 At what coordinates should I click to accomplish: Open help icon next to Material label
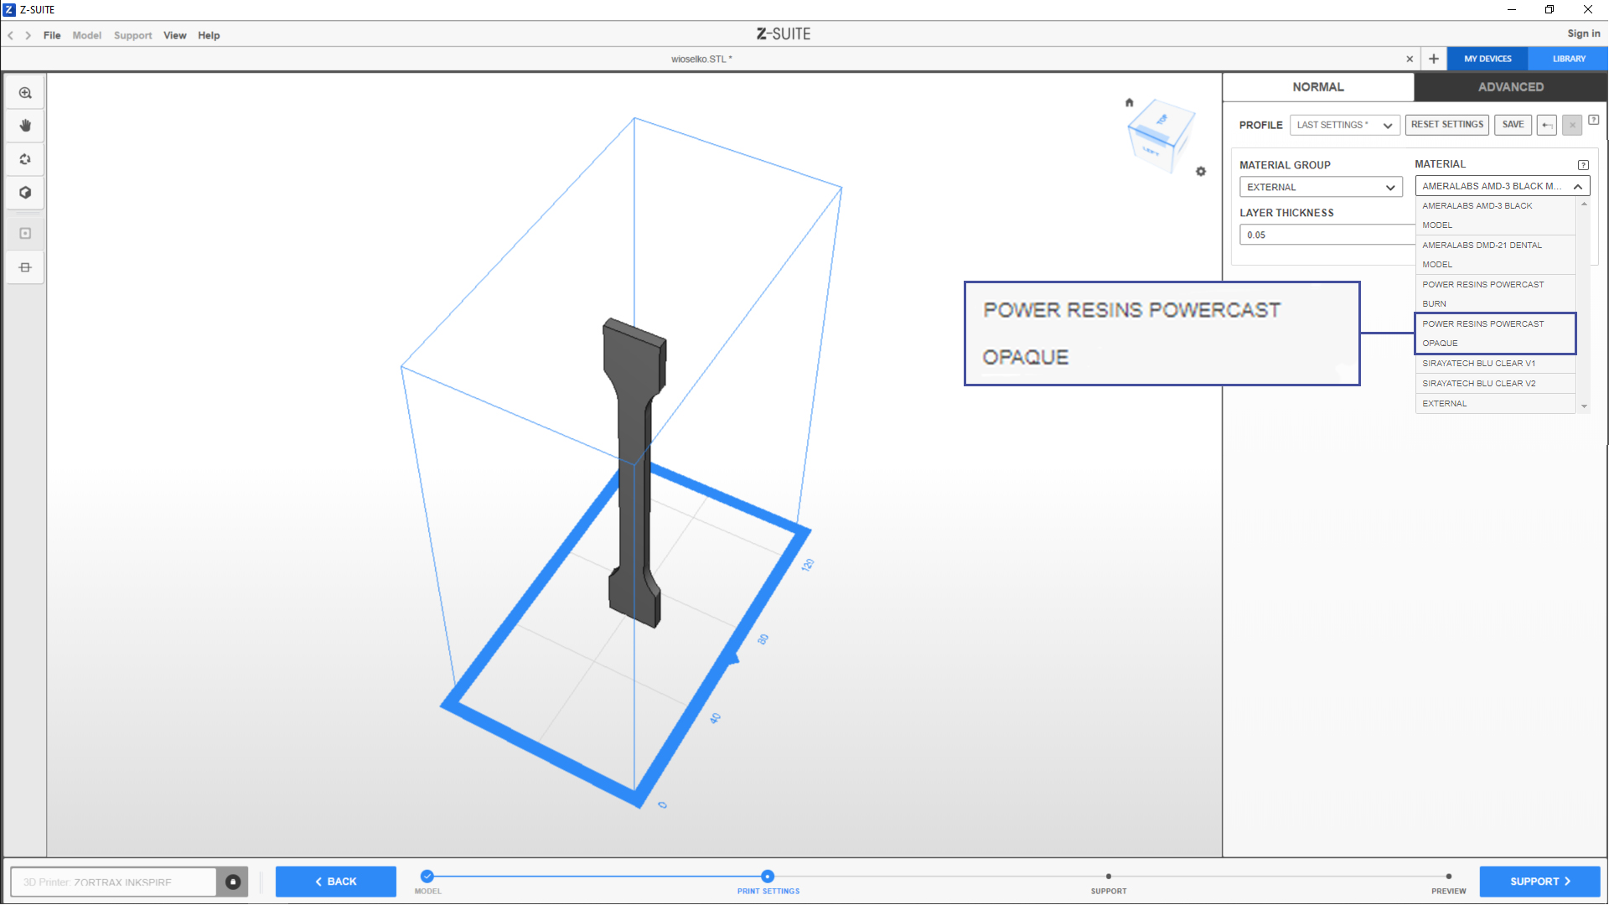(1583, 165)
